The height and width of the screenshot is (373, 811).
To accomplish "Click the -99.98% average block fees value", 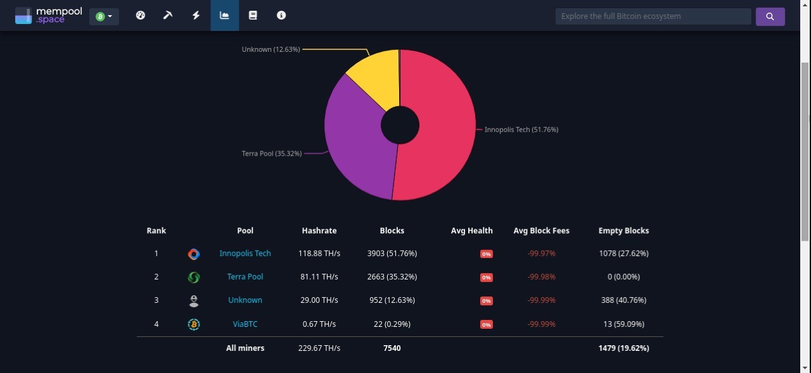I will tap(542, 277).
